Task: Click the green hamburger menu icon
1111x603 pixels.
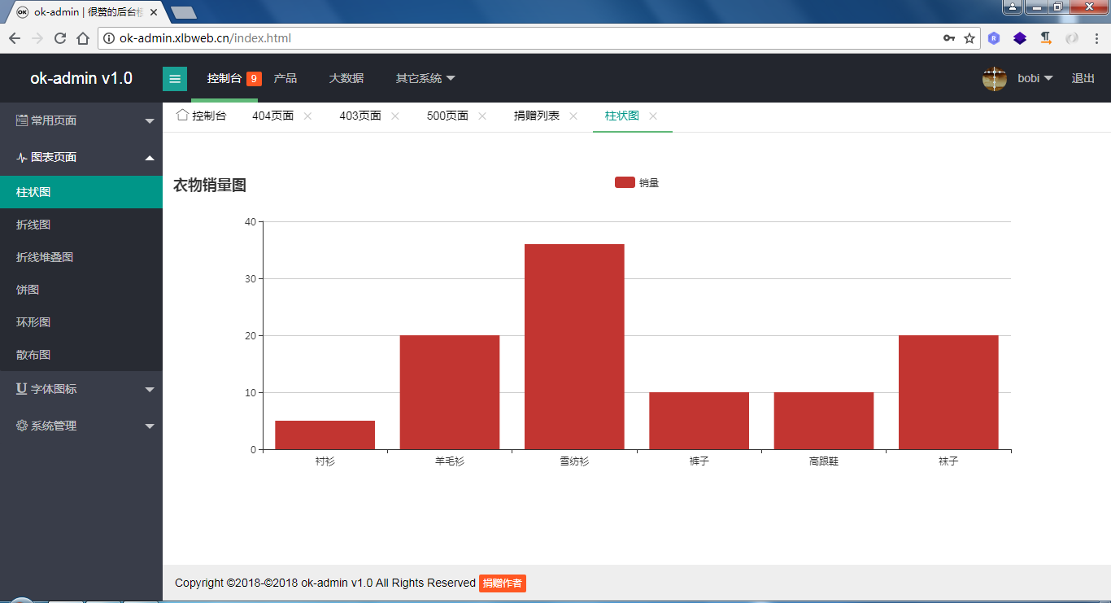Action: click(x=175, y=78)
